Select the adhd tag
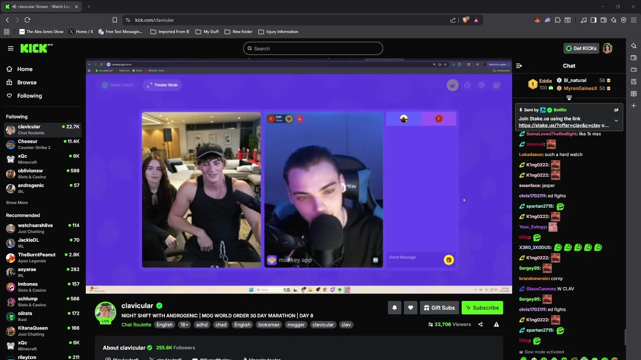 click(x=202, y=324)
